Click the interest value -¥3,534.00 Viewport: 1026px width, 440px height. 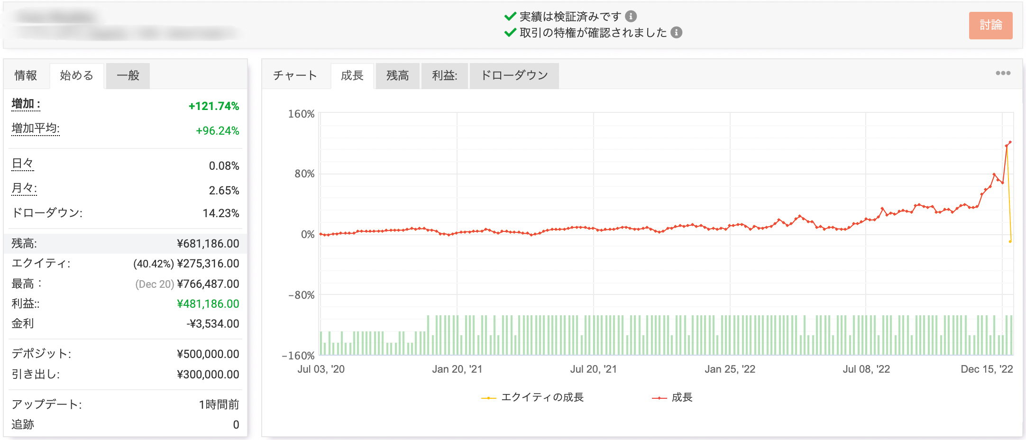(x=213, y=324)
